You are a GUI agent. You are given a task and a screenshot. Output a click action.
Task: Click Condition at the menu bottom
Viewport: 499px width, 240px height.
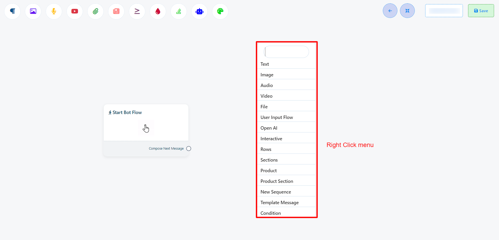[271, 213]
